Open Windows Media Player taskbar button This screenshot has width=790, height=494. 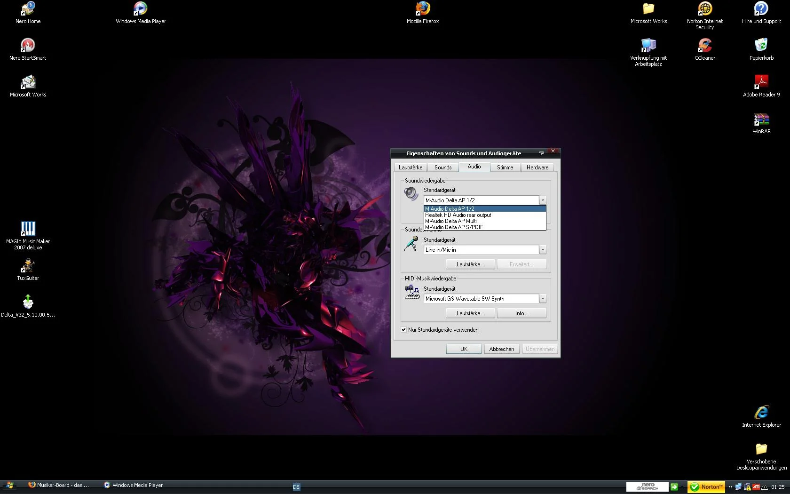tap(134, 485)
